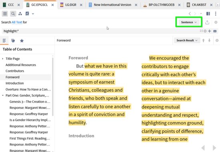Open First Things First: Reading… entry

(30, 138)
